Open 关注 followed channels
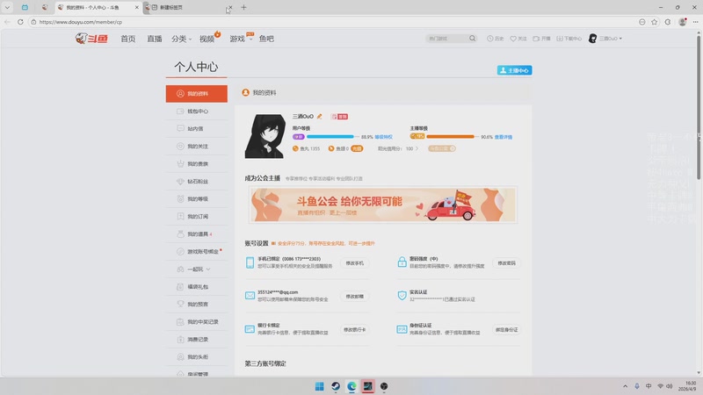The image size is (703, 395). point(518,39)
